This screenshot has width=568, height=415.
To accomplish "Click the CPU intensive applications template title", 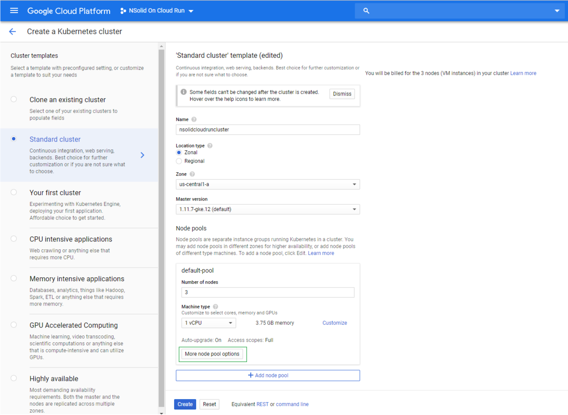I will (71, 239).
